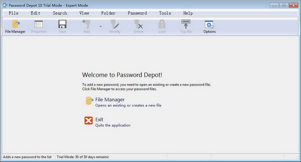301x162 pixels.
Task: Open the View menu
Action: 84,13
